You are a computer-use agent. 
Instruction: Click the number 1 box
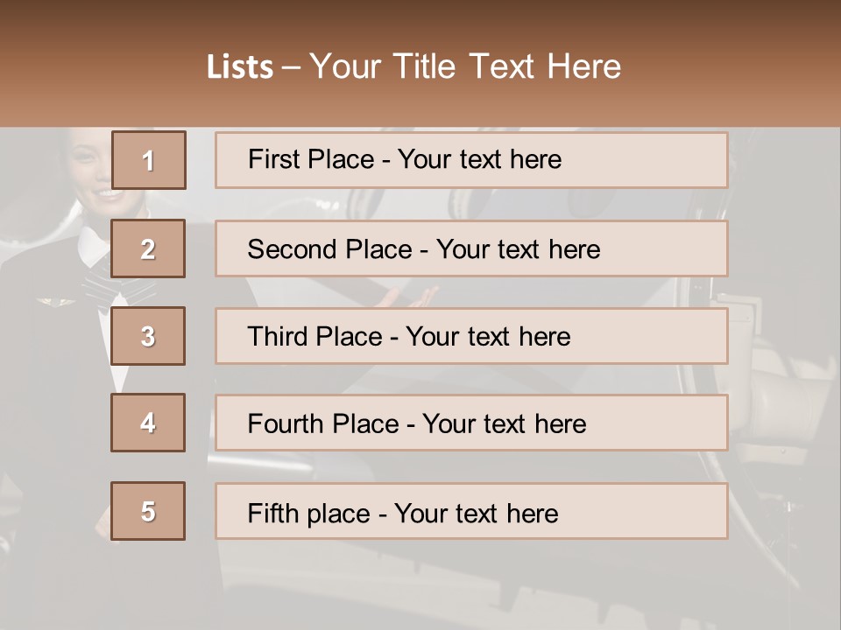148,160
